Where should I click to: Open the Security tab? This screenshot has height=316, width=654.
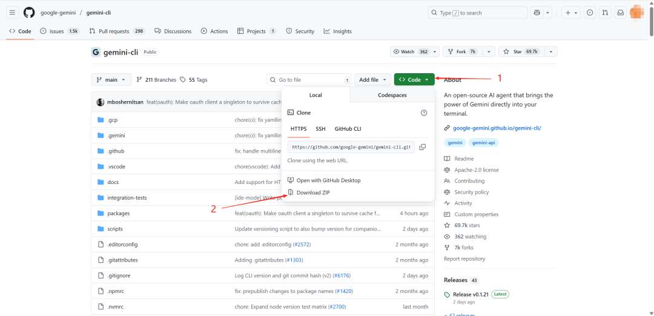(300, 31)
